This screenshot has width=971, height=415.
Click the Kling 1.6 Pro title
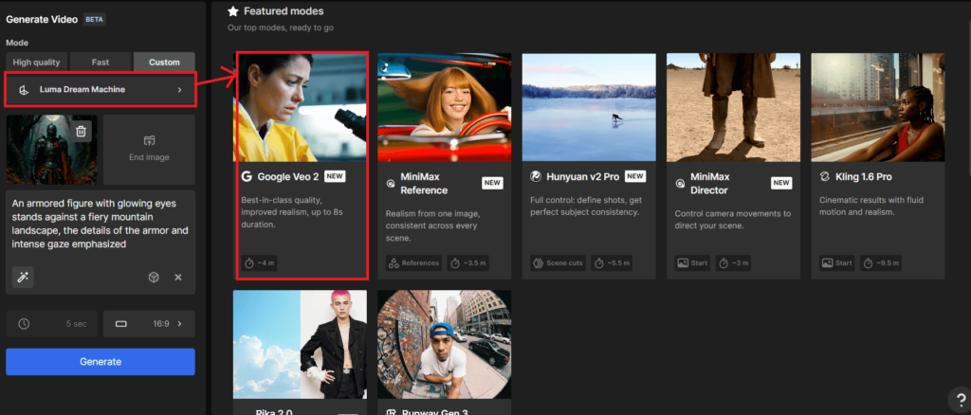(863, 177)
